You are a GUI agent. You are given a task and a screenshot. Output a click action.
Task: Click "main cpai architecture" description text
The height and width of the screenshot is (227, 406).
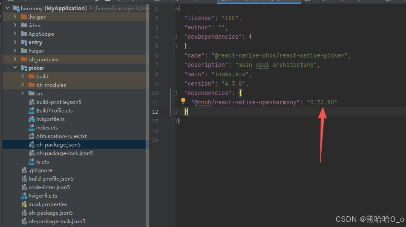click(276, 65)
